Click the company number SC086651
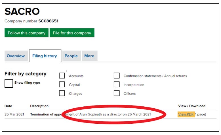 click(x=48, y=21)
